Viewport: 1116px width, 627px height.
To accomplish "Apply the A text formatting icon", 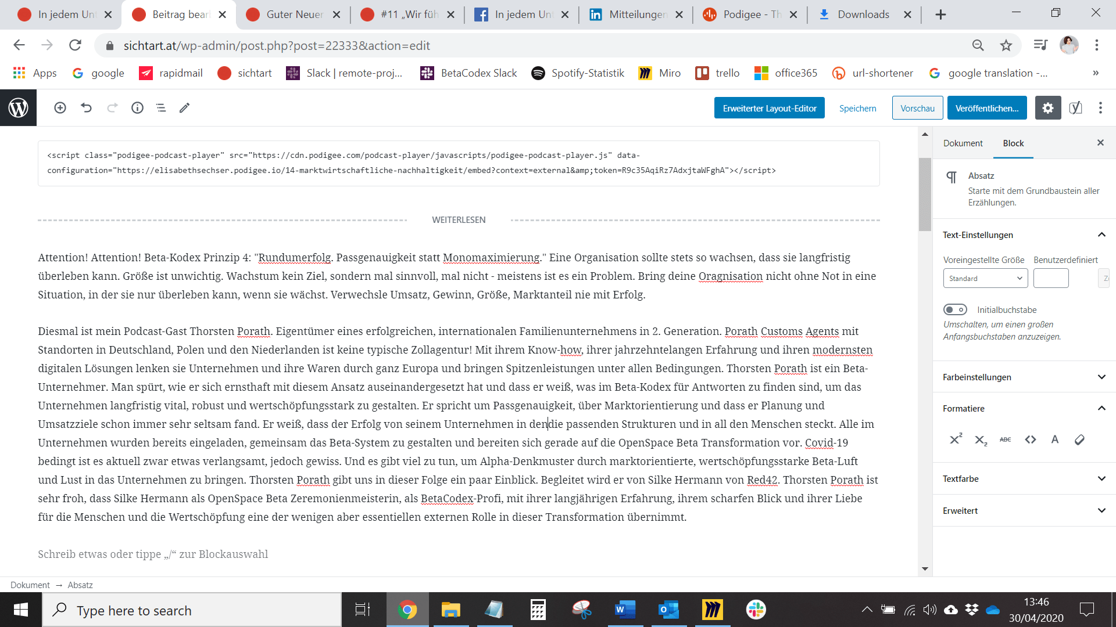I will click(x=1055, y=439).
